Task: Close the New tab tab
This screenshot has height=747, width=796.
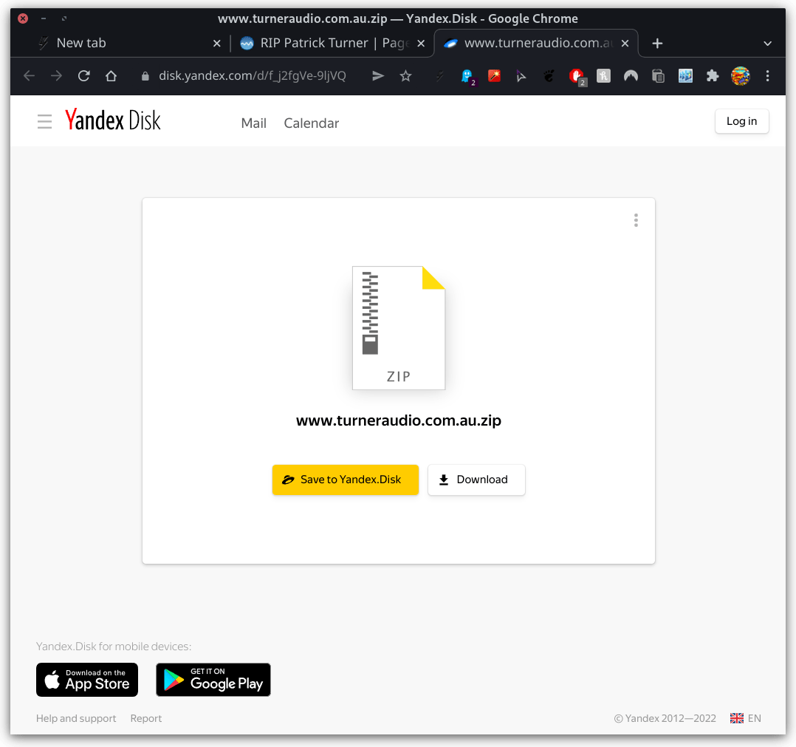Action: [217, 44]
